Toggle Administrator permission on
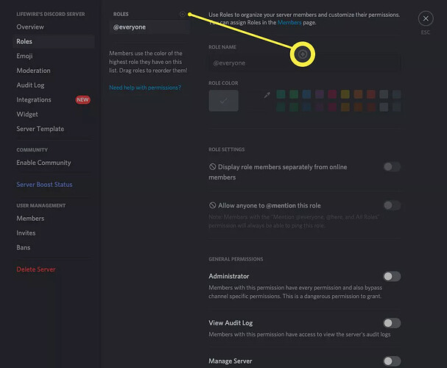The image size is (447, 368). pos(392,276)
